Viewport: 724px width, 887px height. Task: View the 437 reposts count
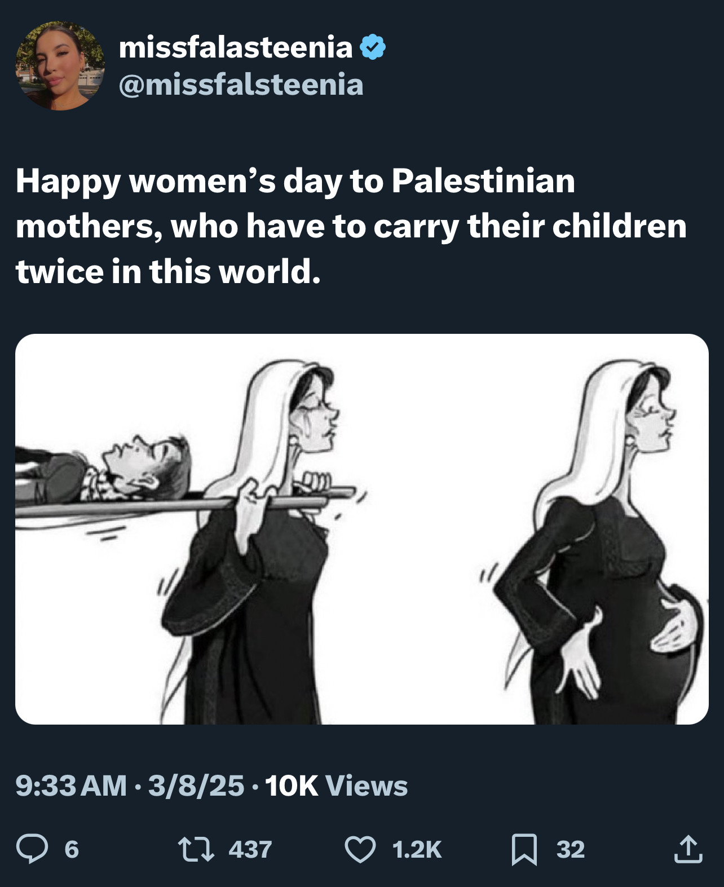click(x=250, y=849)
